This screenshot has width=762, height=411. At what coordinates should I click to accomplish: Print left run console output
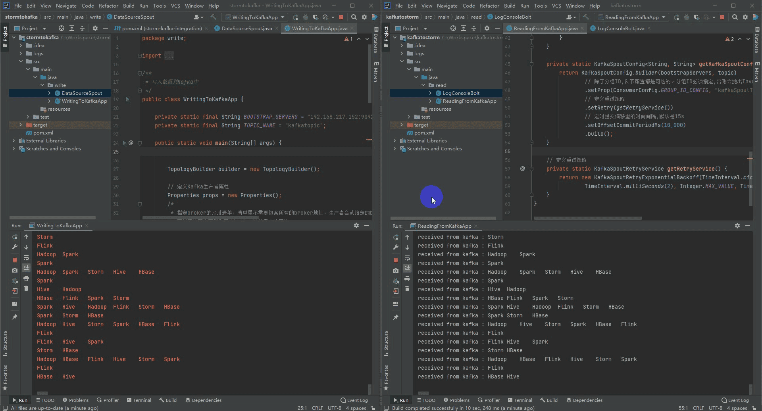coord(26,278)
